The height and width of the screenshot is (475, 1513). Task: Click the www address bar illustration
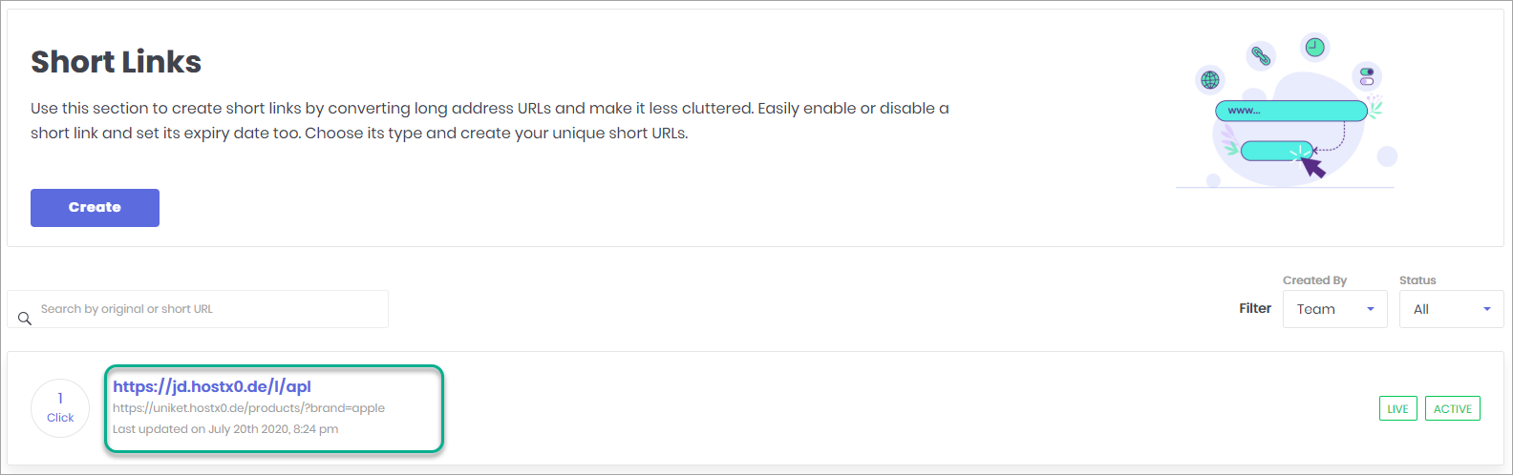tap(1291, 111)
